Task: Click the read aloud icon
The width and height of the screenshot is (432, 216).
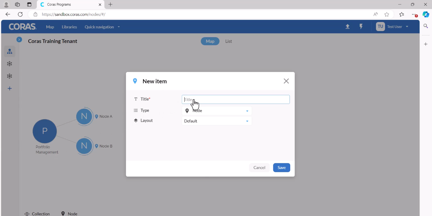Action: point(375,14)
